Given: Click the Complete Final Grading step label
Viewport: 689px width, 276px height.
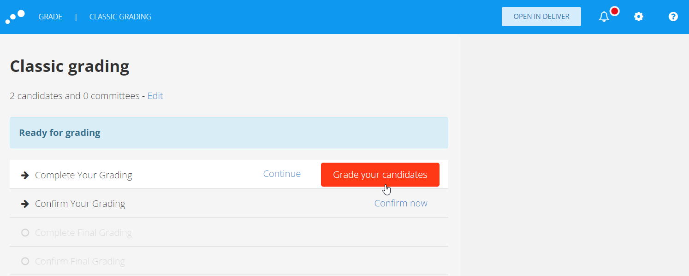Looking at the screenshot, I should (83, 233).
